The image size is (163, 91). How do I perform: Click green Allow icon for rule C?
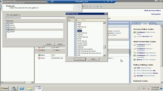click(x=39, y=55)
